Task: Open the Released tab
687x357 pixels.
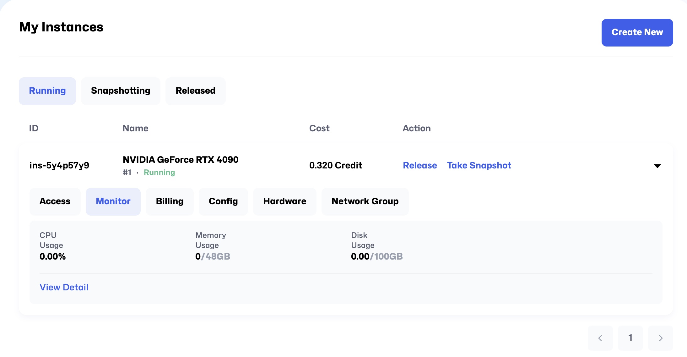Action: point(195,91)
